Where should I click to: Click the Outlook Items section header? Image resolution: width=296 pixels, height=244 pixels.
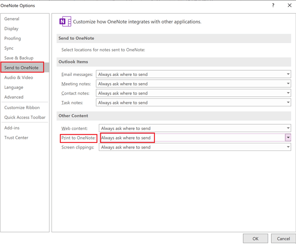click(x=73, y=62)
